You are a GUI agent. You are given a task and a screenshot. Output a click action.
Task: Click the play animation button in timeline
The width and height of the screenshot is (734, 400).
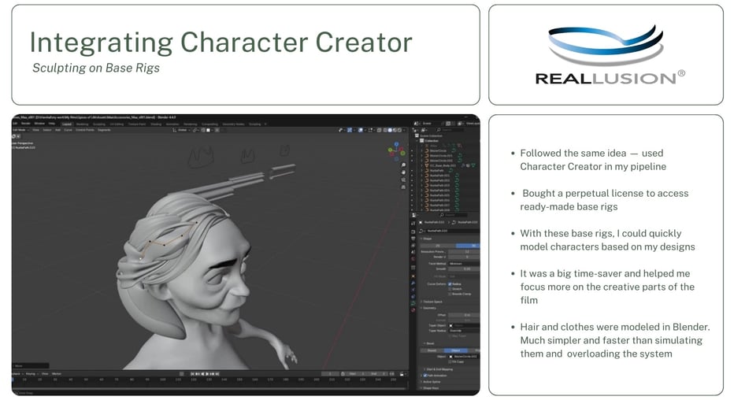click(207, 374)
